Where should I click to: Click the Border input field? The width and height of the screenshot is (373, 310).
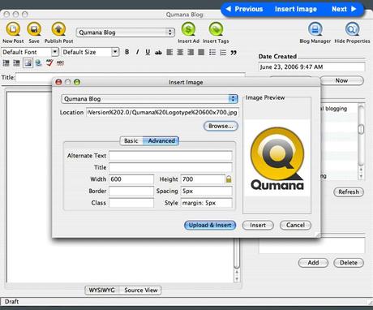[x=131, y=191]
